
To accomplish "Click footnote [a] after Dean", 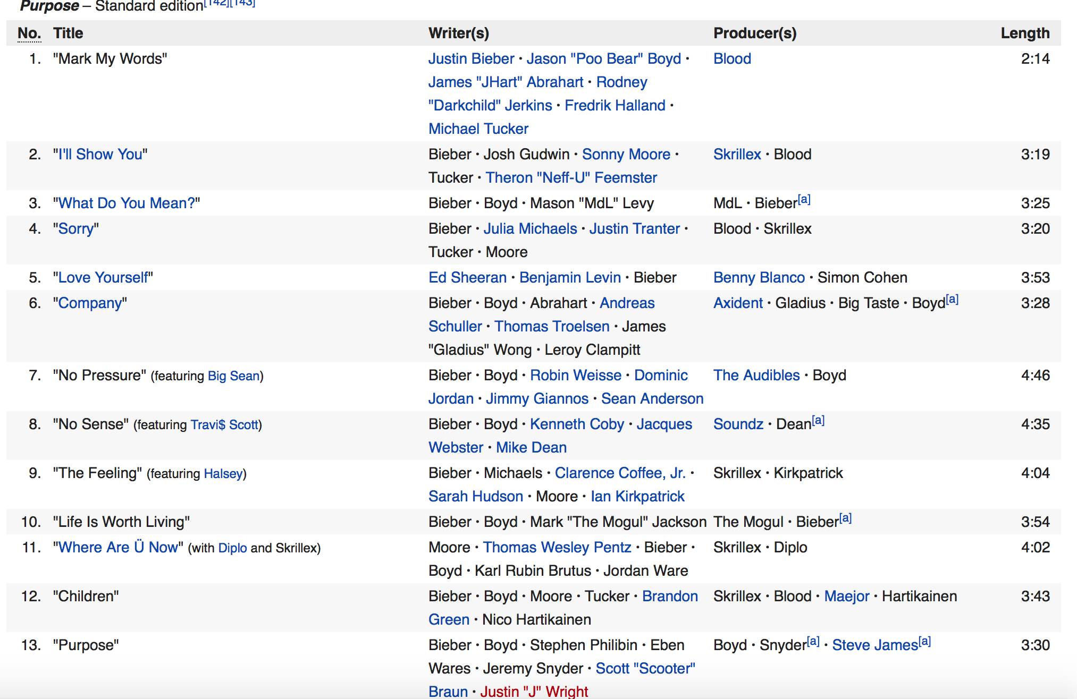I will 818,421.
